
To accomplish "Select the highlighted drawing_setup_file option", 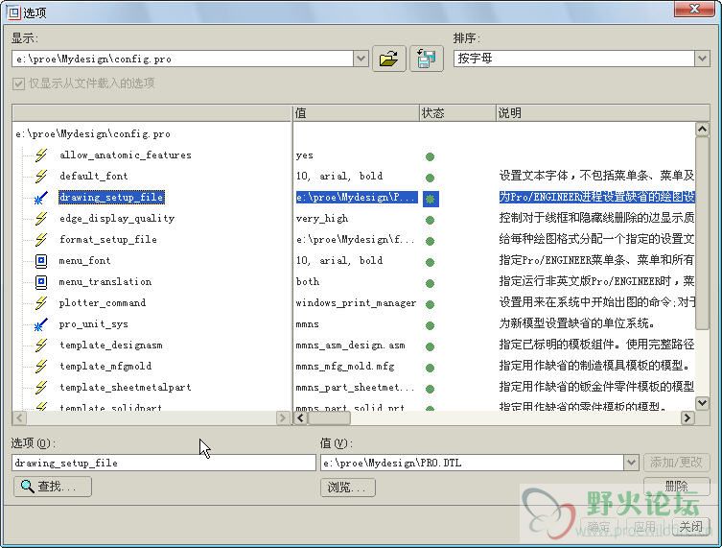I will tap(111, 198).
